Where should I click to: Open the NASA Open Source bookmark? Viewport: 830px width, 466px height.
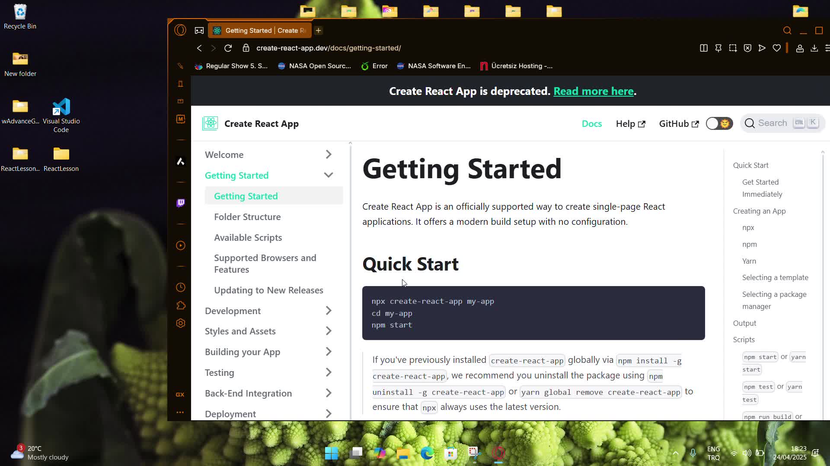coord(314,66)
